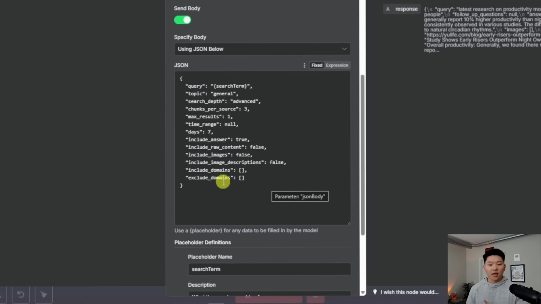Click the tidy-up broom icon on the canvas toolbar
The width and height of the screenshot is (541, 304).
click(44, 295)
